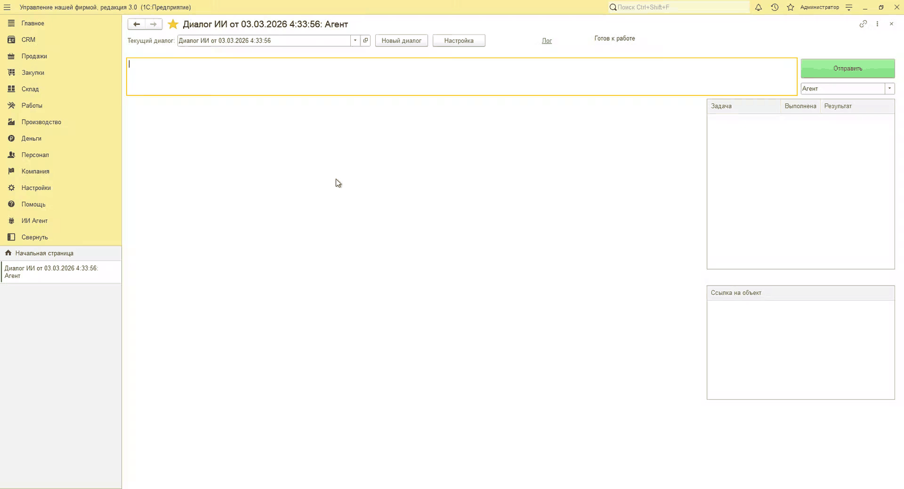Open the Работы section
This screenshot has width=904, height=489.
(32, 106)
